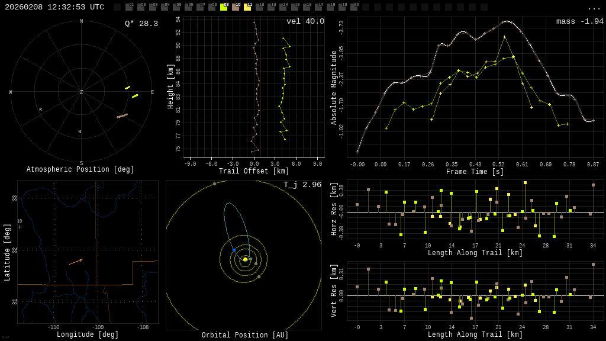Toggle station 10 tan indicator box

pyautogui.click(x=236, y=7)
